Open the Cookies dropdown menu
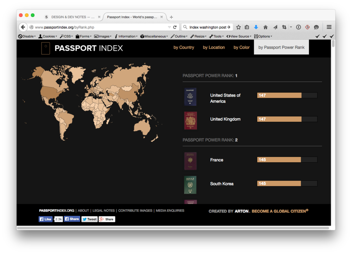The image size is (352, 254). click(x=48, y=36)
